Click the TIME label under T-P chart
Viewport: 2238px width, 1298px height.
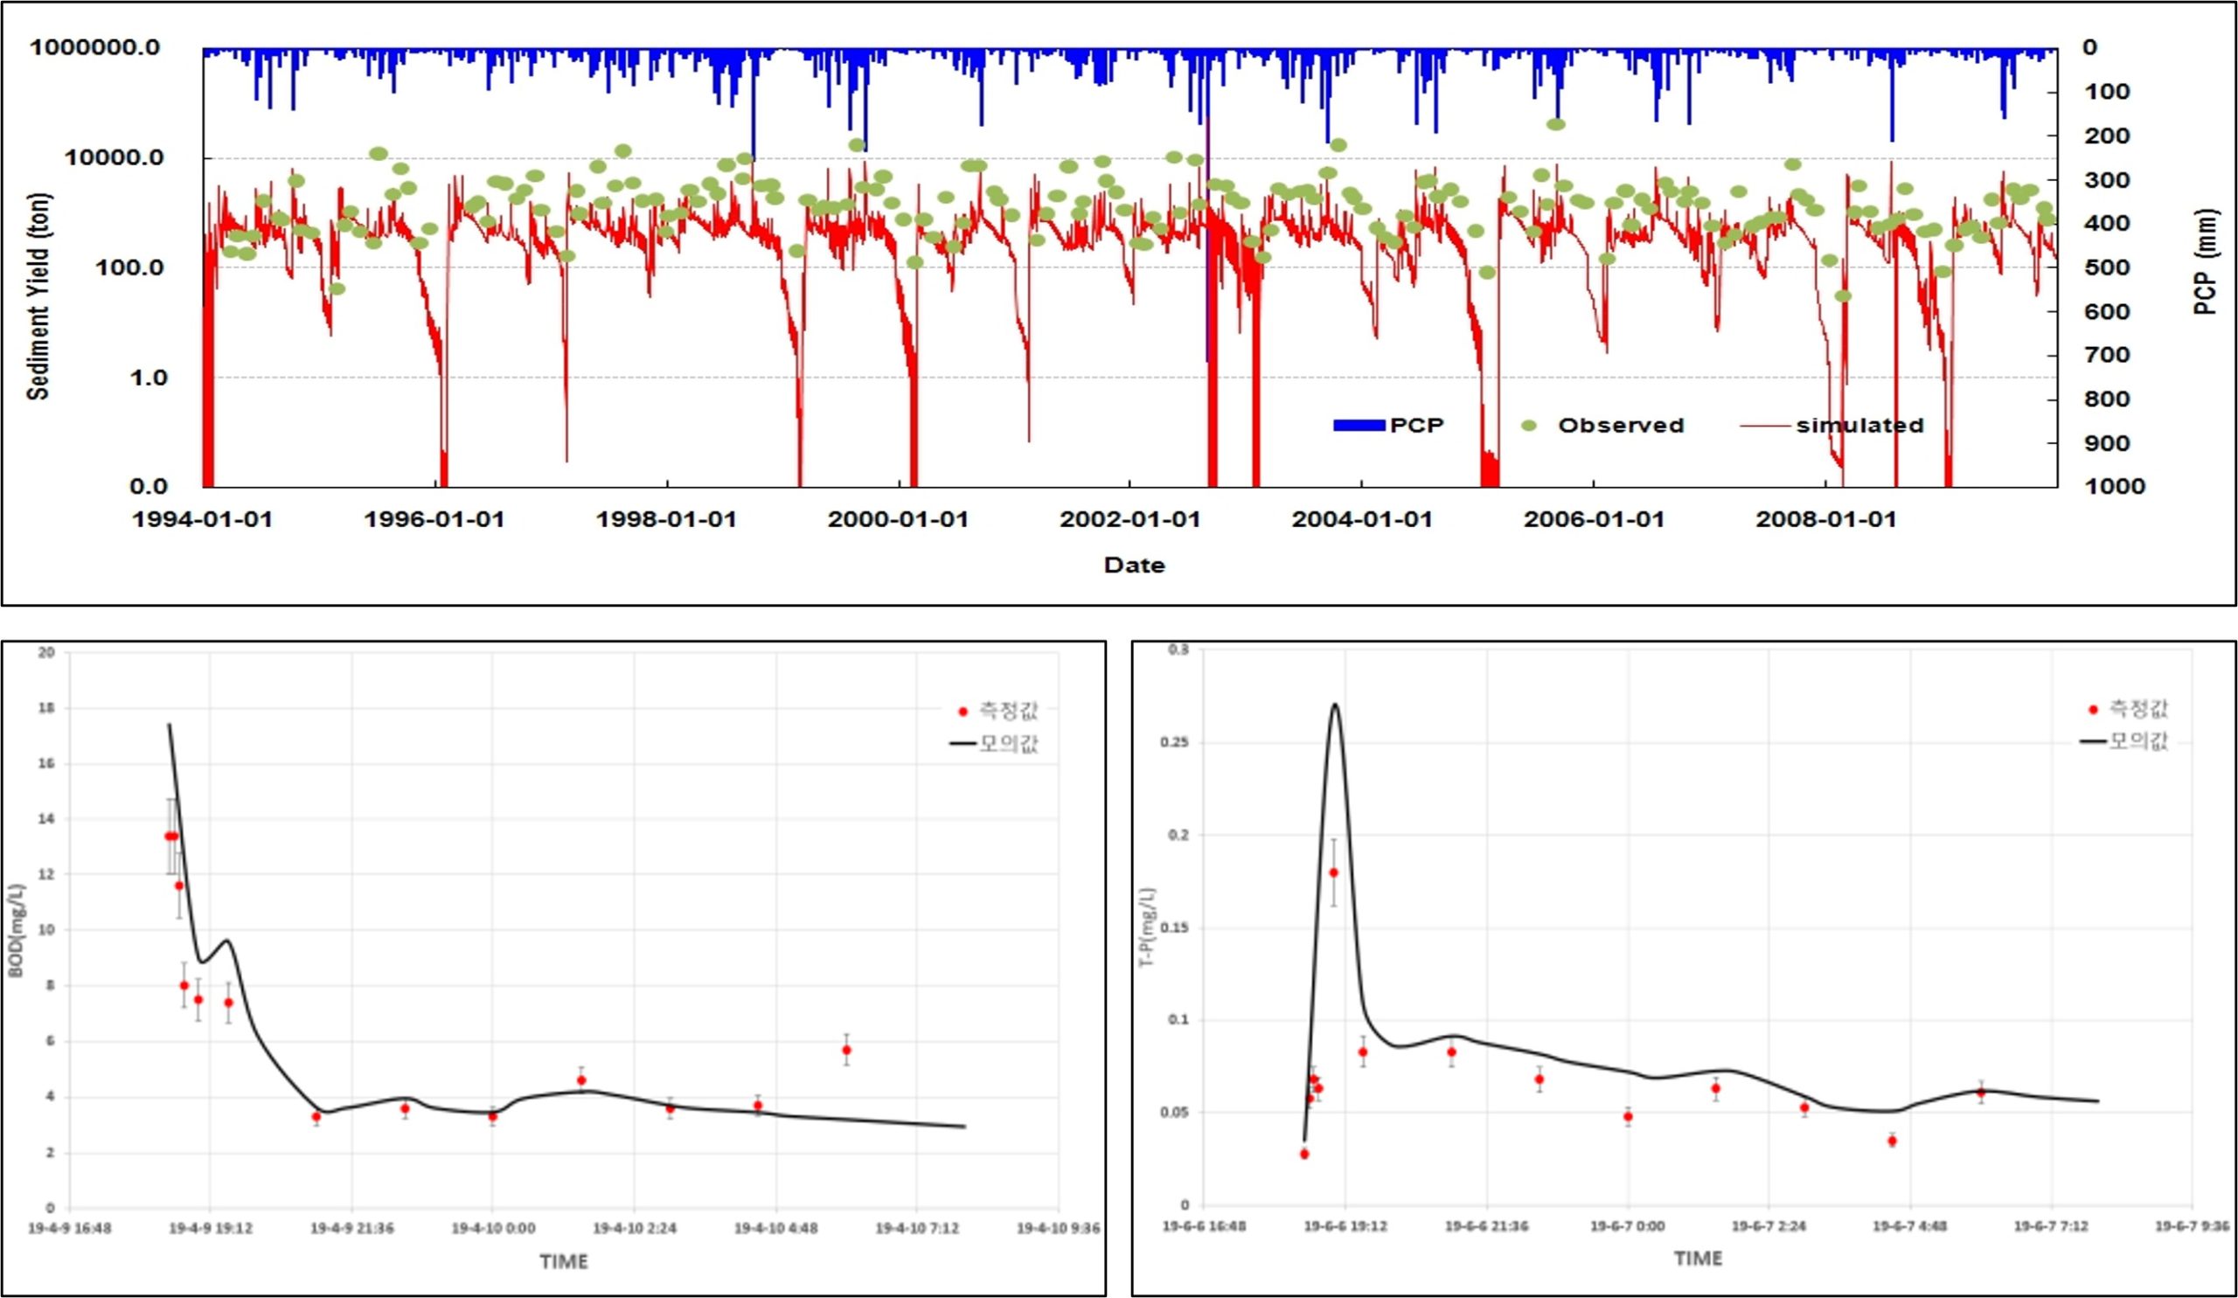coord(1698,1258)
